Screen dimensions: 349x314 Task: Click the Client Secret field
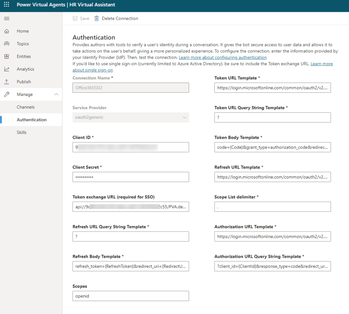tap(131, 177)
